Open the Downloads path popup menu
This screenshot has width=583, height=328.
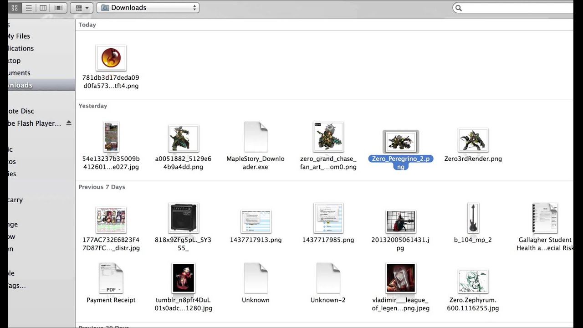click(x=148, y=8)
